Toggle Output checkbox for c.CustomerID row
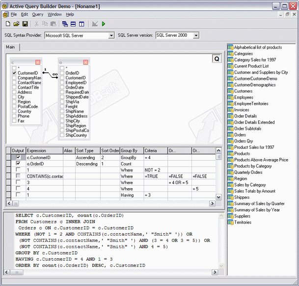Viewport: 299px width, 286px height. tap(18, 157)
